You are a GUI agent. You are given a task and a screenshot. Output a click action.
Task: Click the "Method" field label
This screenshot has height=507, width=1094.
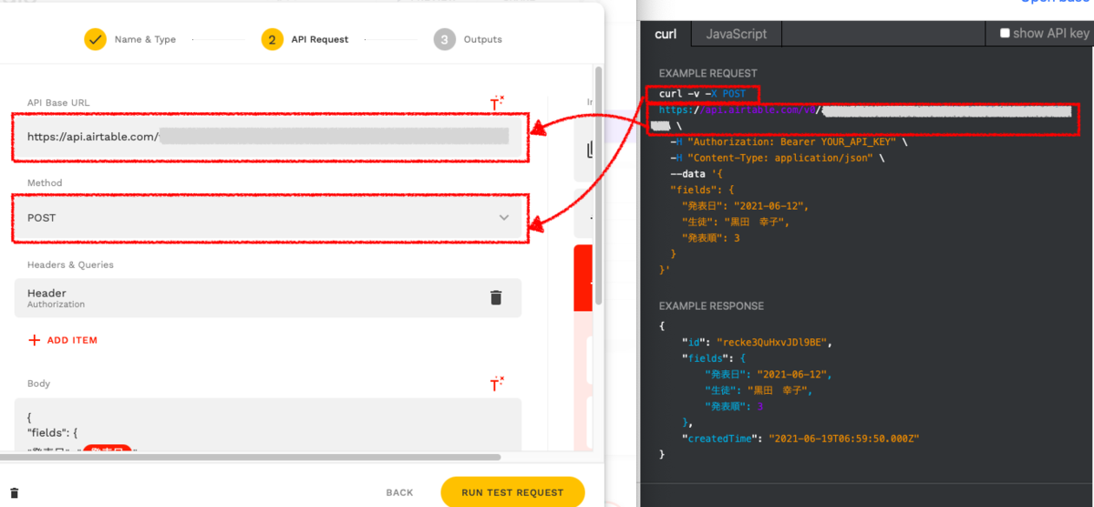[45, 183]
